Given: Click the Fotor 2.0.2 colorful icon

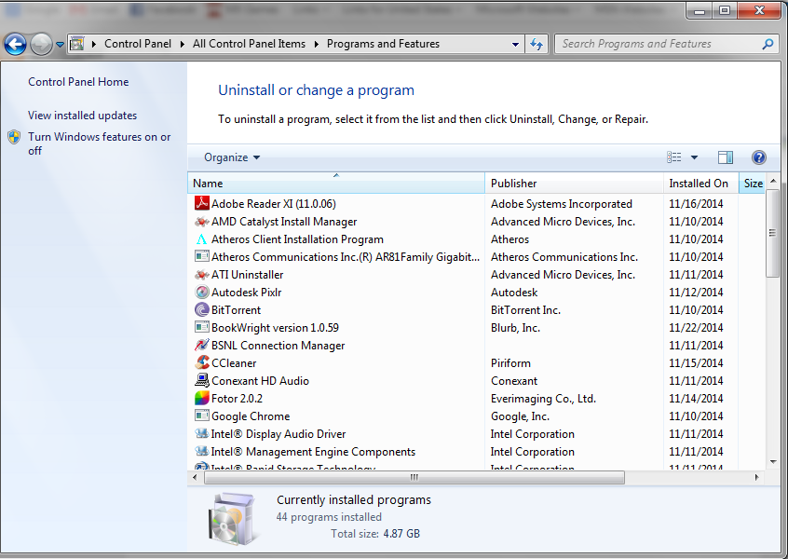Looking at the screenshot, I should (201, 398).
